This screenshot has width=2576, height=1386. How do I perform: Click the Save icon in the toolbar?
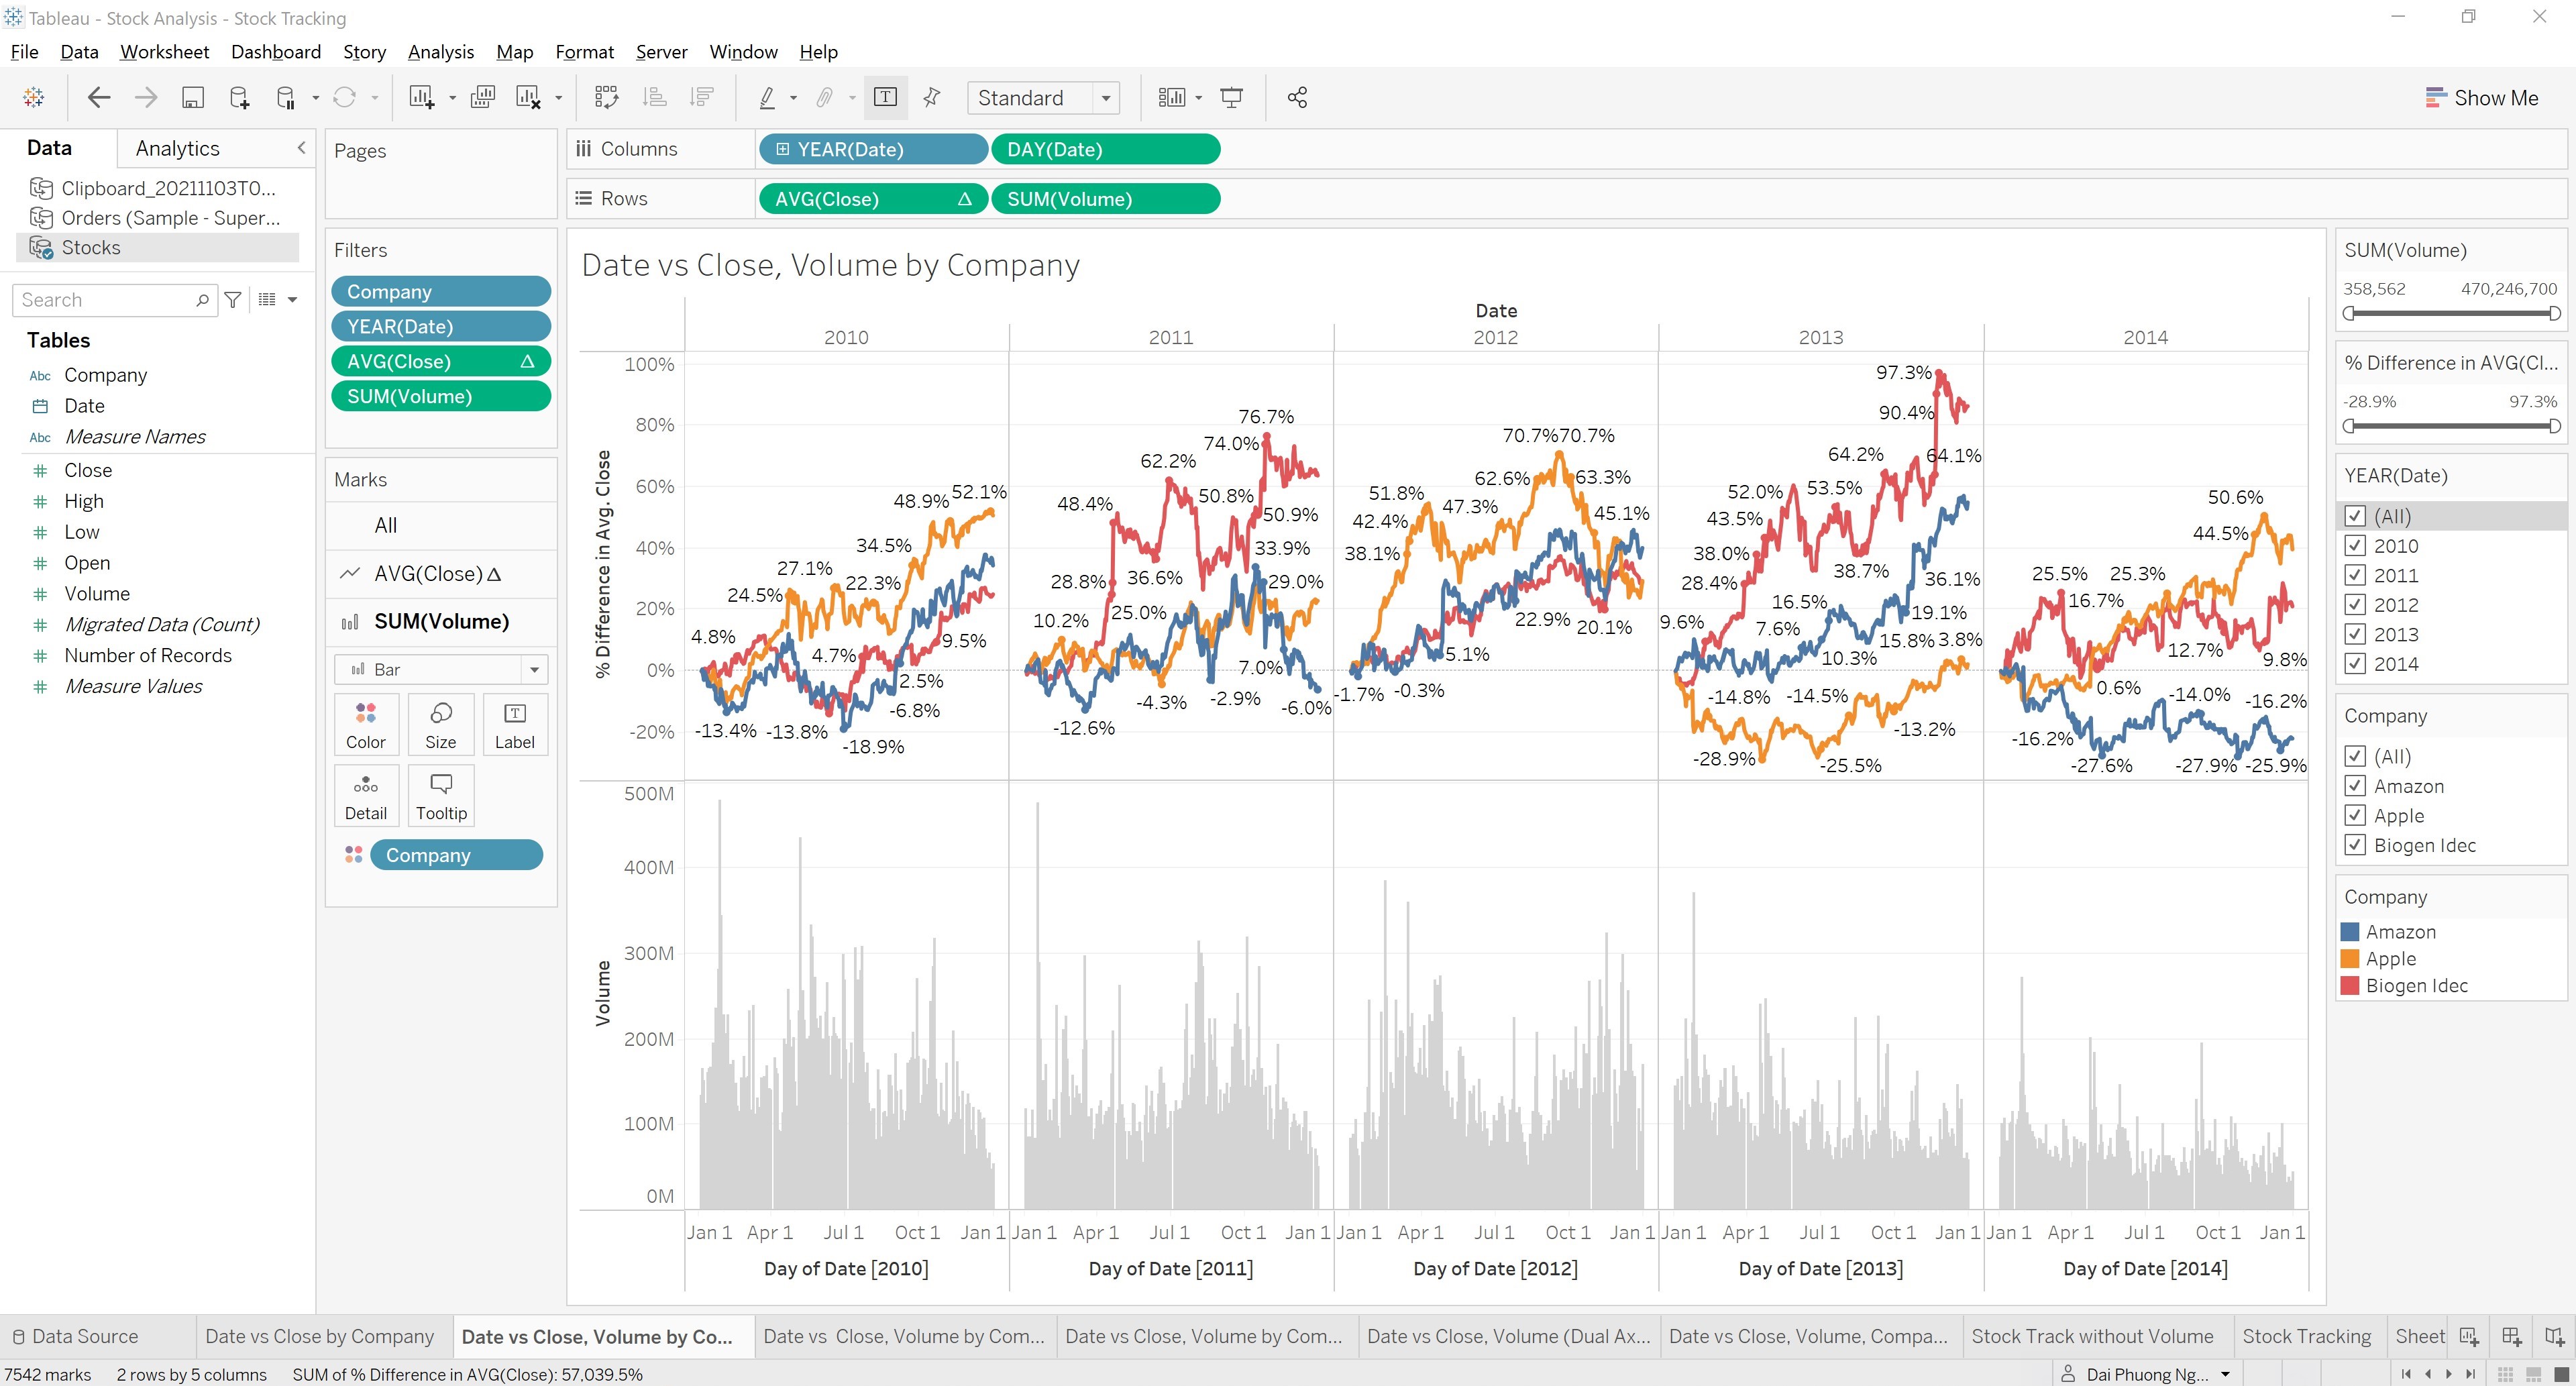click(x=193, y=97)
